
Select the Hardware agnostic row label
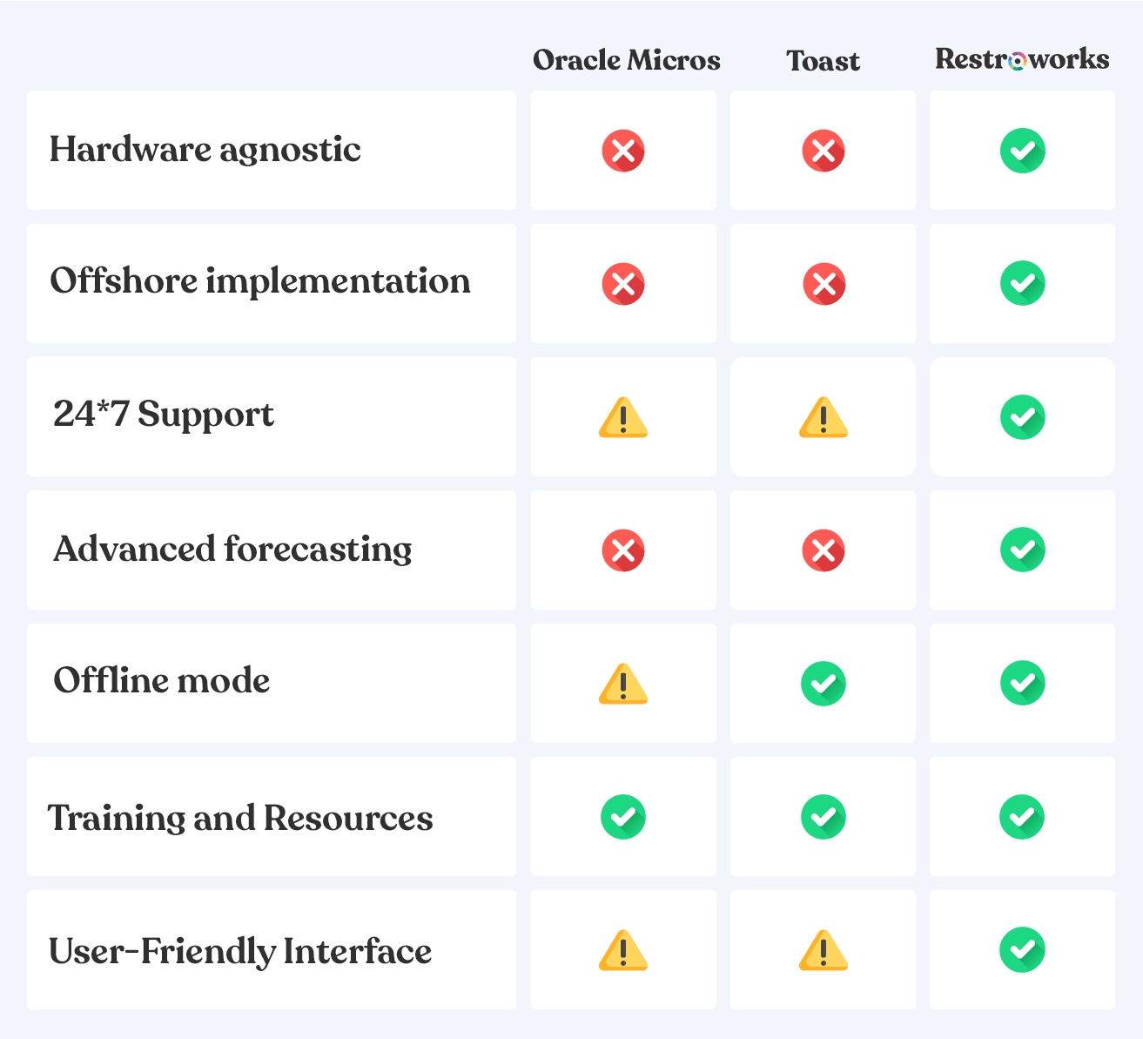tap(205, 150)
